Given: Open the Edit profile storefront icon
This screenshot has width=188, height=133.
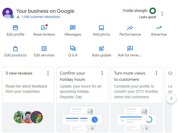Looking at the screenshot, I should click(15, 28).
